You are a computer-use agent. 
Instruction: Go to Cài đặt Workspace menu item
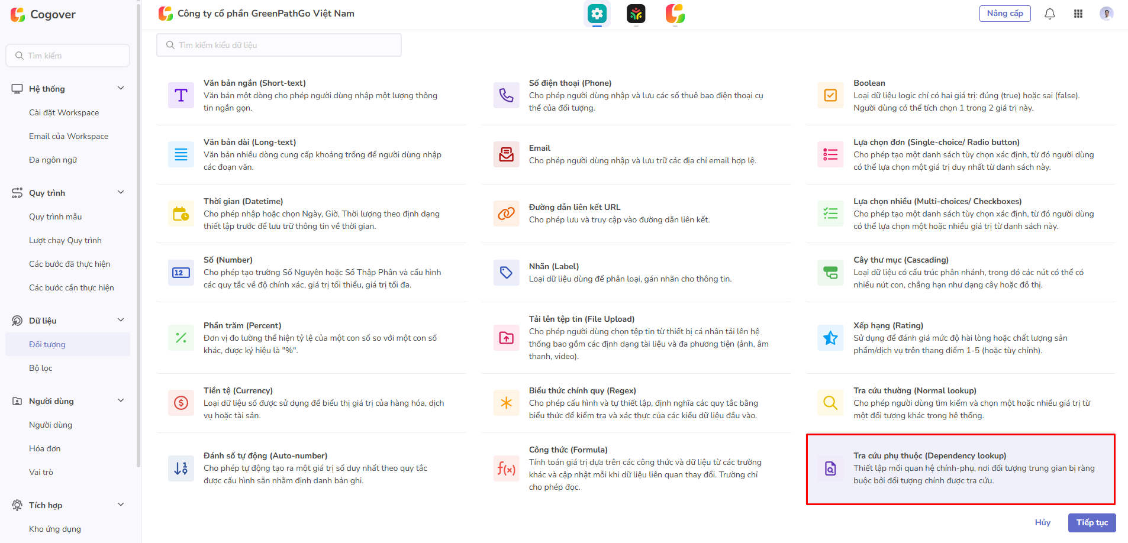coord(64,112)
